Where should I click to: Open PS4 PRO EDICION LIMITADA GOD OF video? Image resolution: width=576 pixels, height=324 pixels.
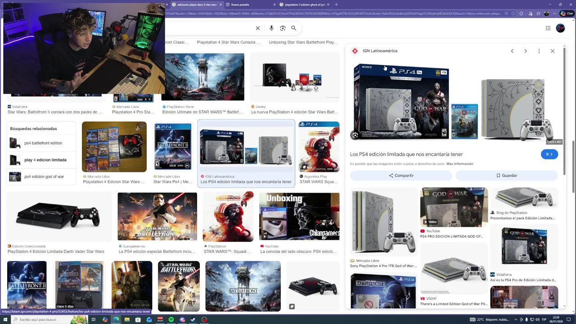454,207
